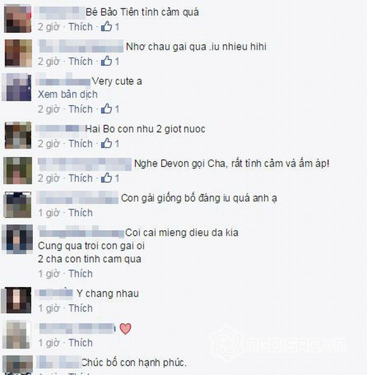367x375 pixels.
Task: Open commenter name before Nghe Devon gọi Cha
Action: 85,164
